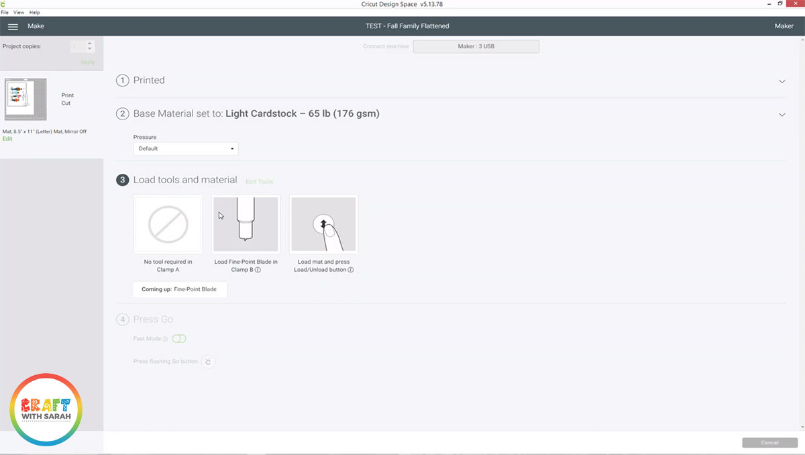
Task: Click step 2 circle number
Action: [122, 114]
